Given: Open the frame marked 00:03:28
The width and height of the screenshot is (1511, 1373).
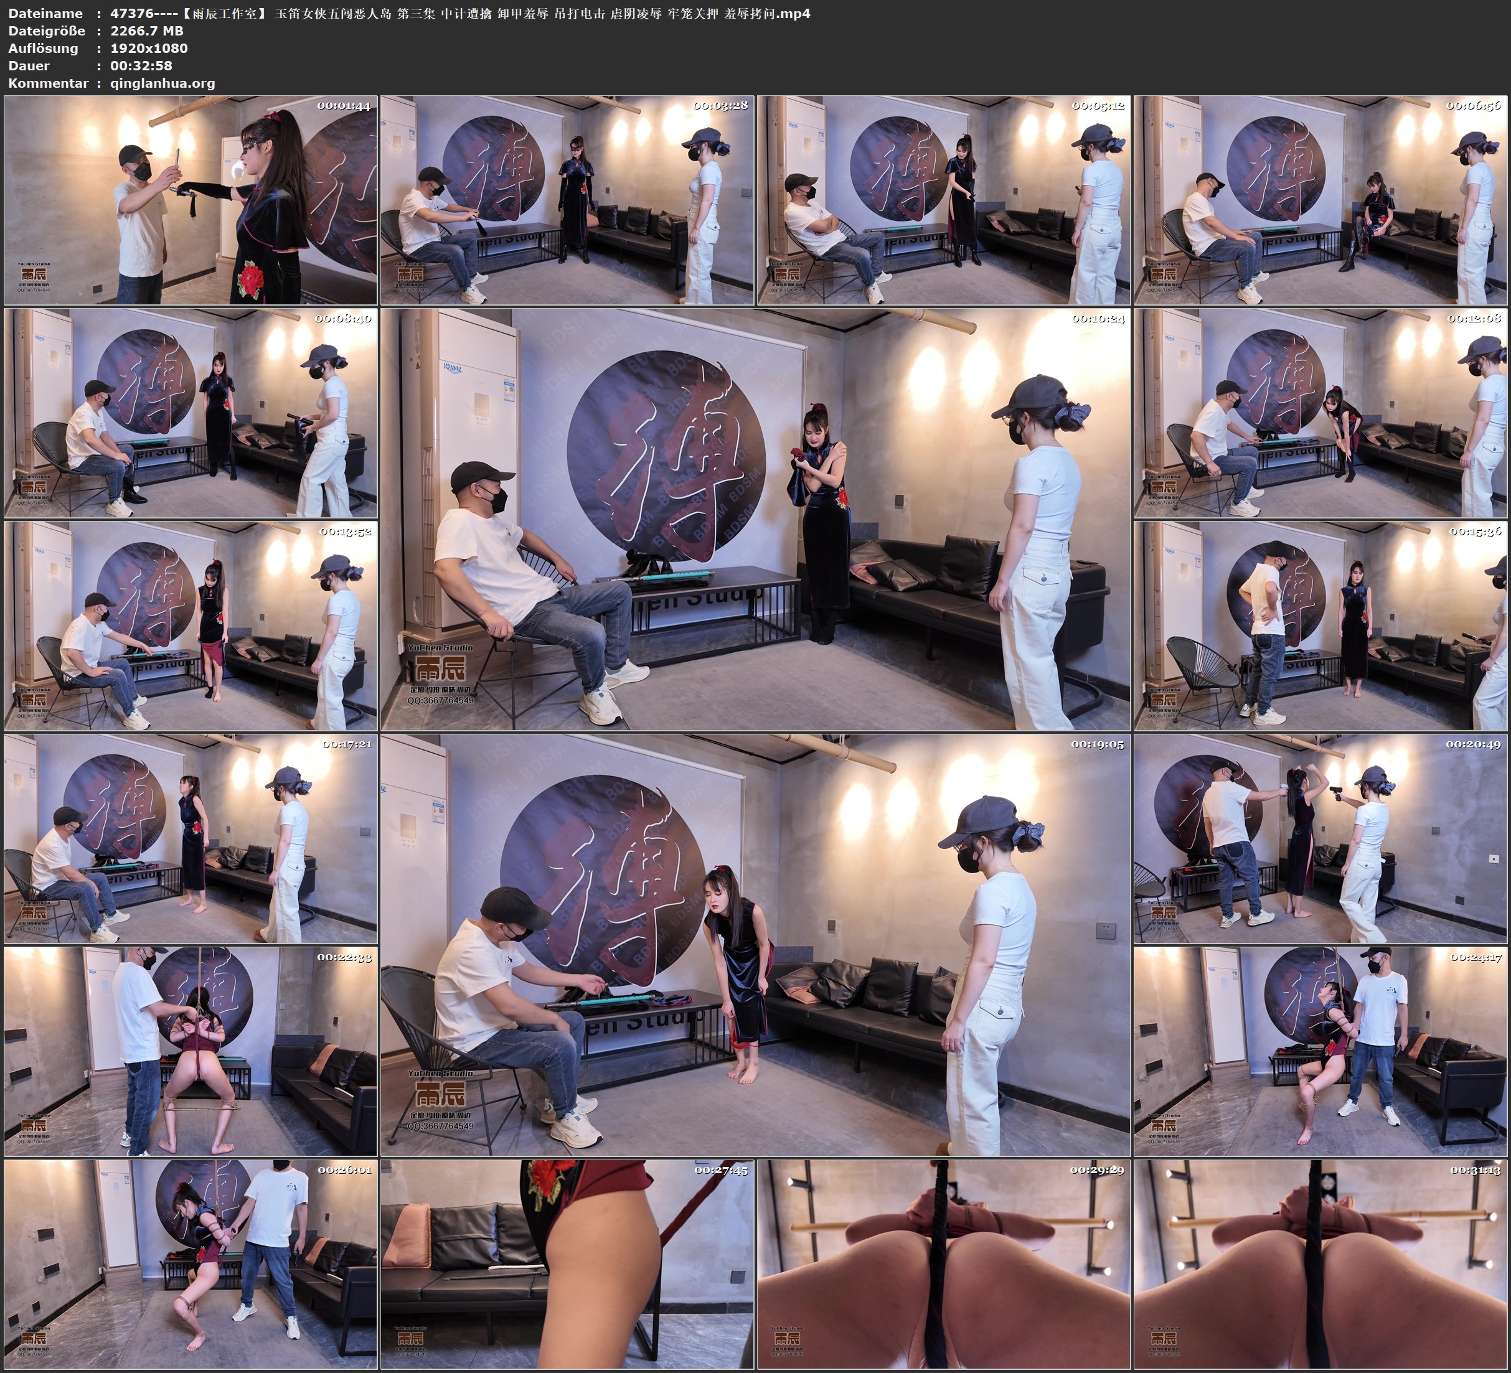Looking at the screenshot, I should [x=567, y=200].
